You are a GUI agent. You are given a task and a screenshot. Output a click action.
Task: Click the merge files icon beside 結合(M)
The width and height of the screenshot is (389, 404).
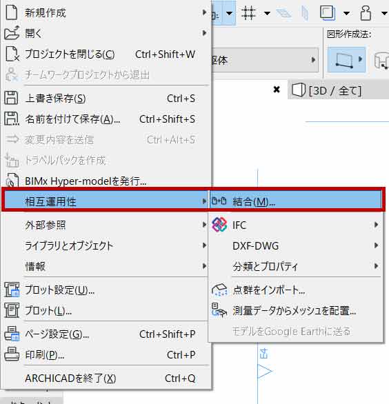click(x=219, y=201)
